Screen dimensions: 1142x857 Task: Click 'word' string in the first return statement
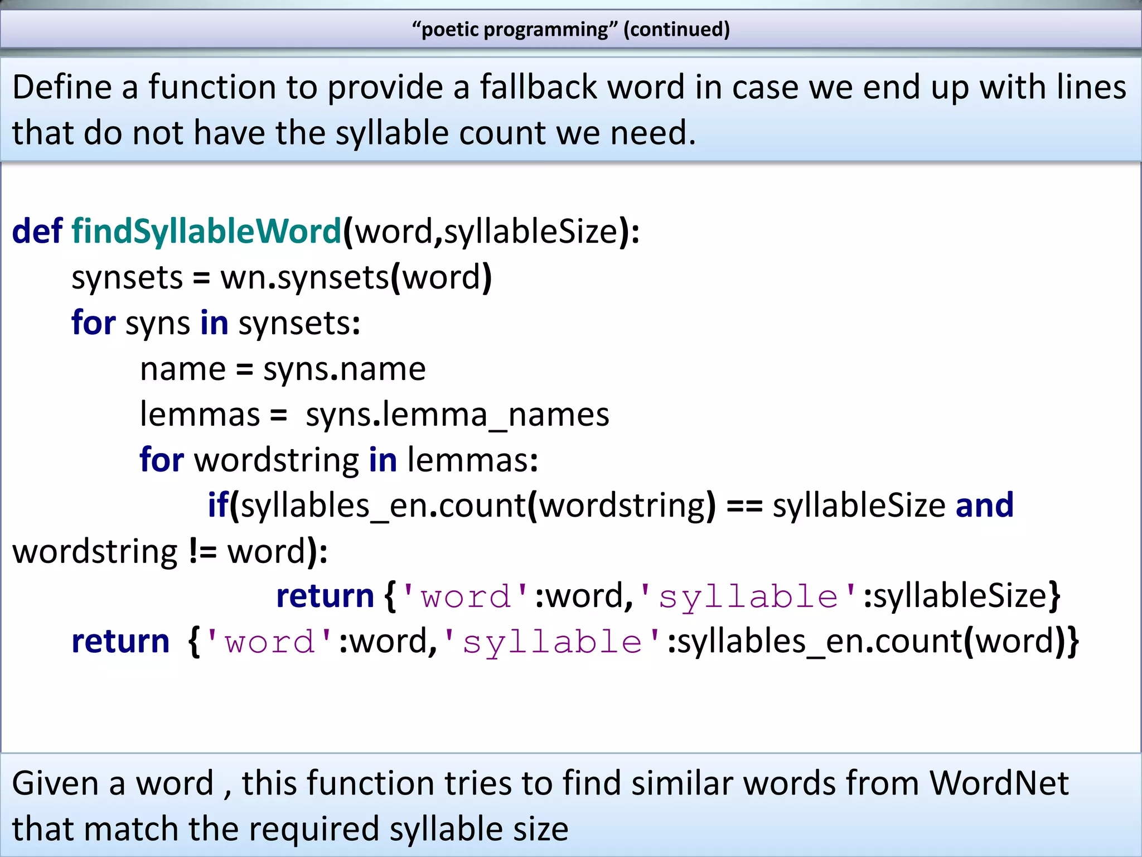point(466,596)
